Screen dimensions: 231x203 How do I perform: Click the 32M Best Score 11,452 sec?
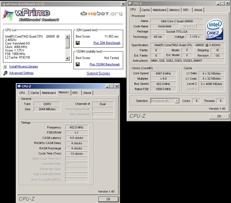pyautogui.click(x=112, y=36)
